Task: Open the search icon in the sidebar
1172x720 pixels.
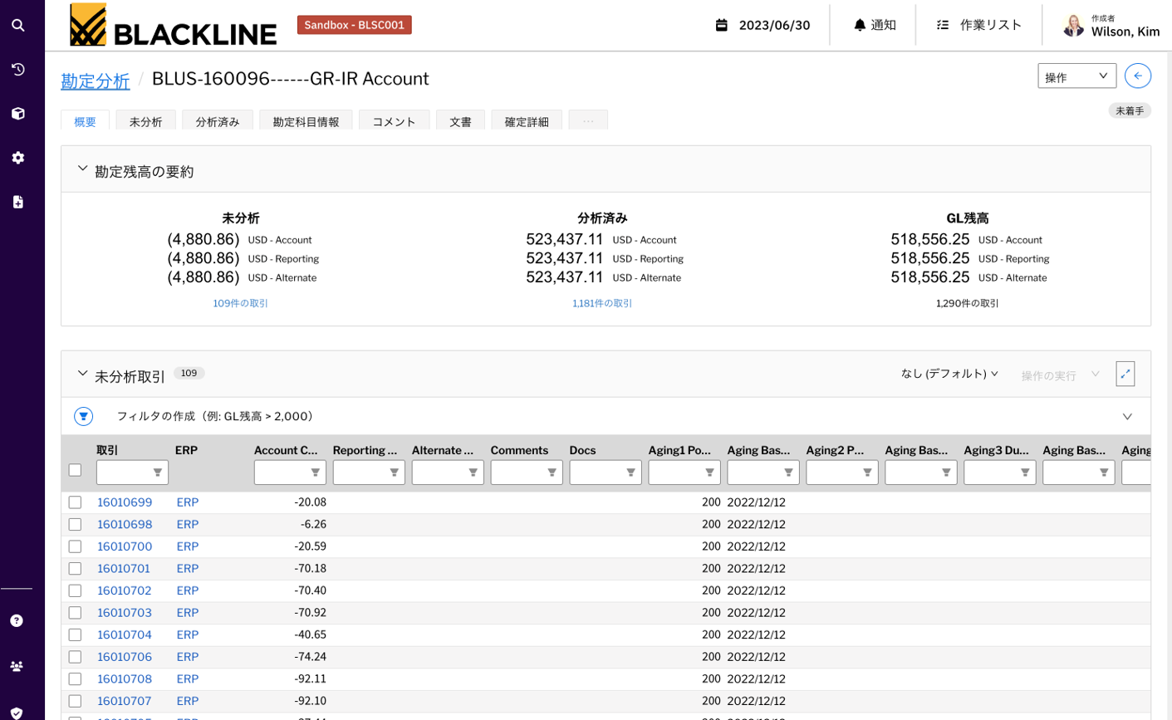Action: tap(17, 25)
